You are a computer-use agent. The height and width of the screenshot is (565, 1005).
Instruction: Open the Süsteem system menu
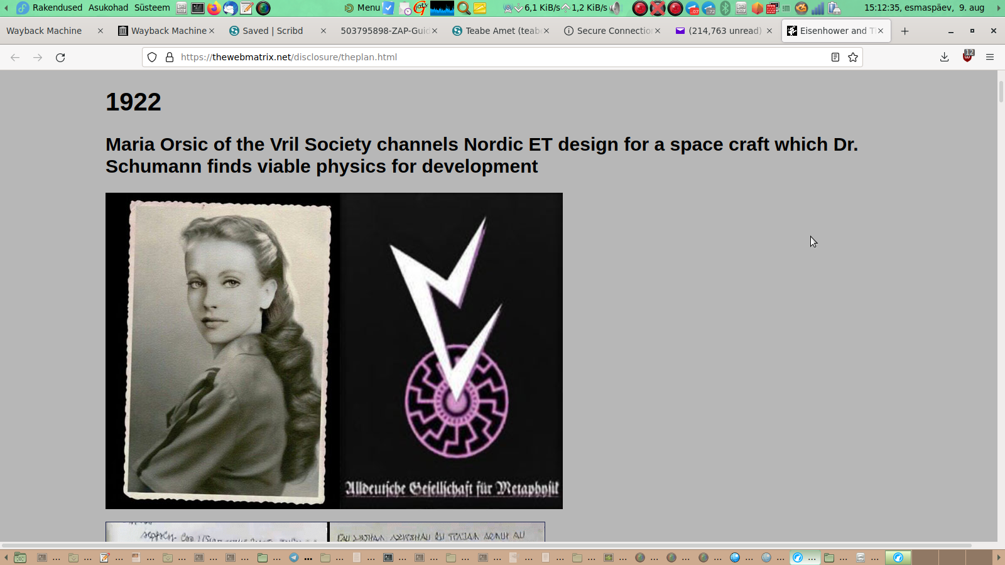pyautogui.click(x=152, y=8)
